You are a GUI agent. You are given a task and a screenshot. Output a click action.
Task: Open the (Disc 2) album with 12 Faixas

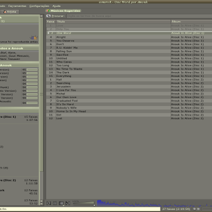pyautogui.click(x=19, y=182)
